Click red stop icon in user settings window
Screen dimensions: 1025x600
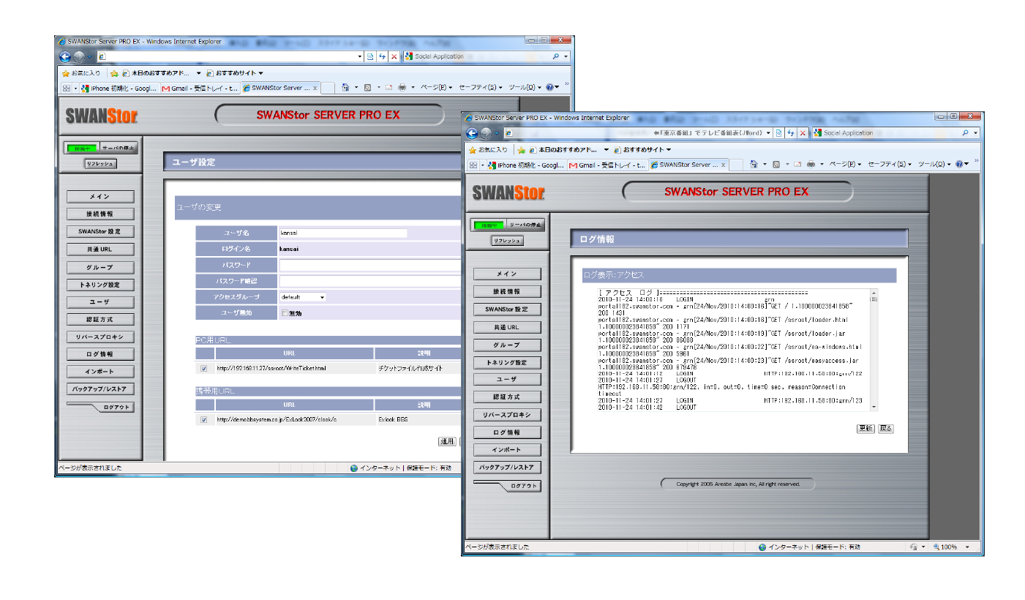click(394, 56)
